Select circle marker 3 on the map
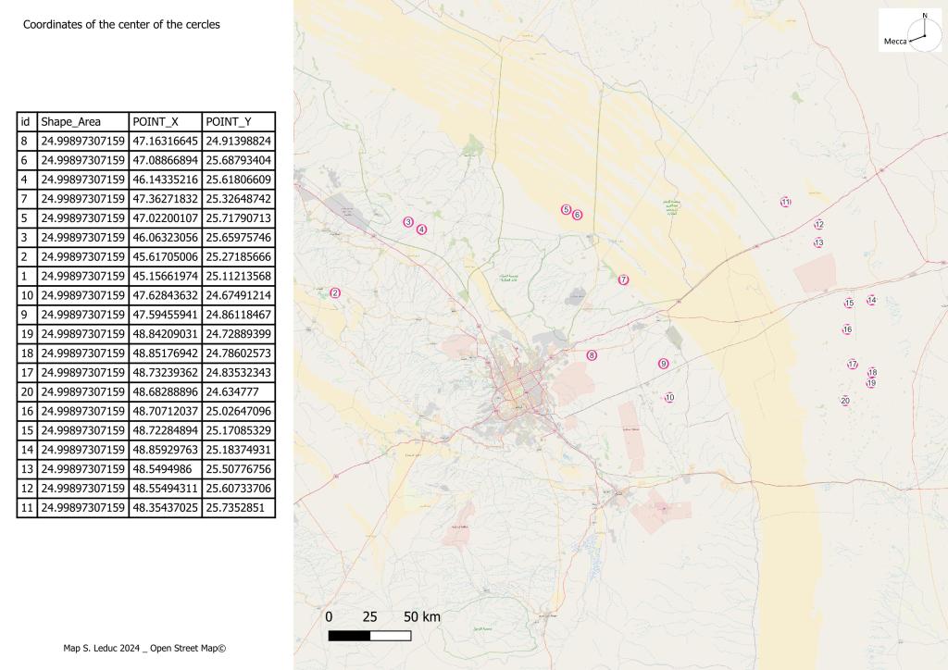Screen dimensions: 948x670 [x=407, y=222]
